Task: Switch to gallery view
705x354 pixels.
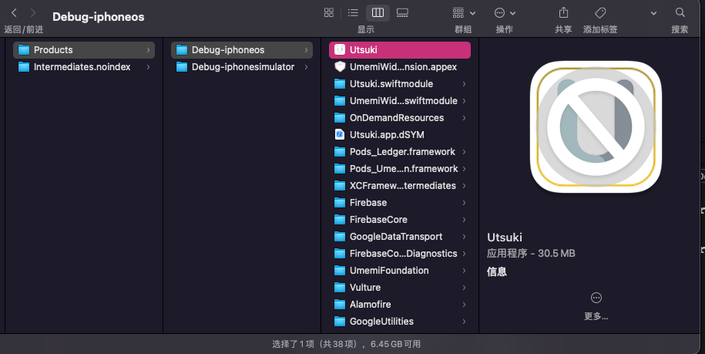Action: (402, 12)
